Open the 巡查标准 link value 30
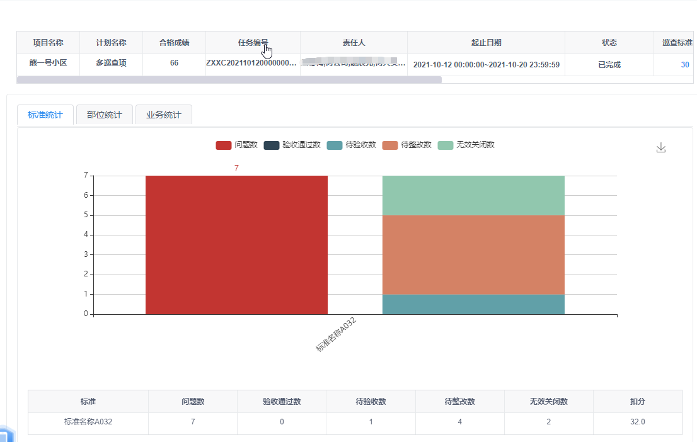Screen dimensions: 697x442 tap(684, 65)
